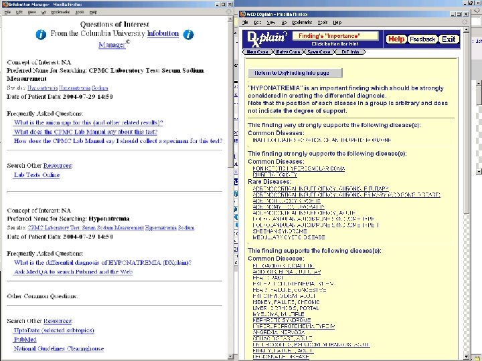Open File menu in DXplain Firefox window
The width and height of the screenshot is (482, 361).
coord(245,23)
